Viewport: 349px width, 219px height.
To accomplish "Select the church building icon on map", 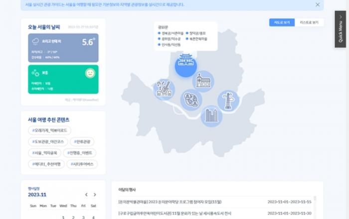I will (x=203, y=81).
